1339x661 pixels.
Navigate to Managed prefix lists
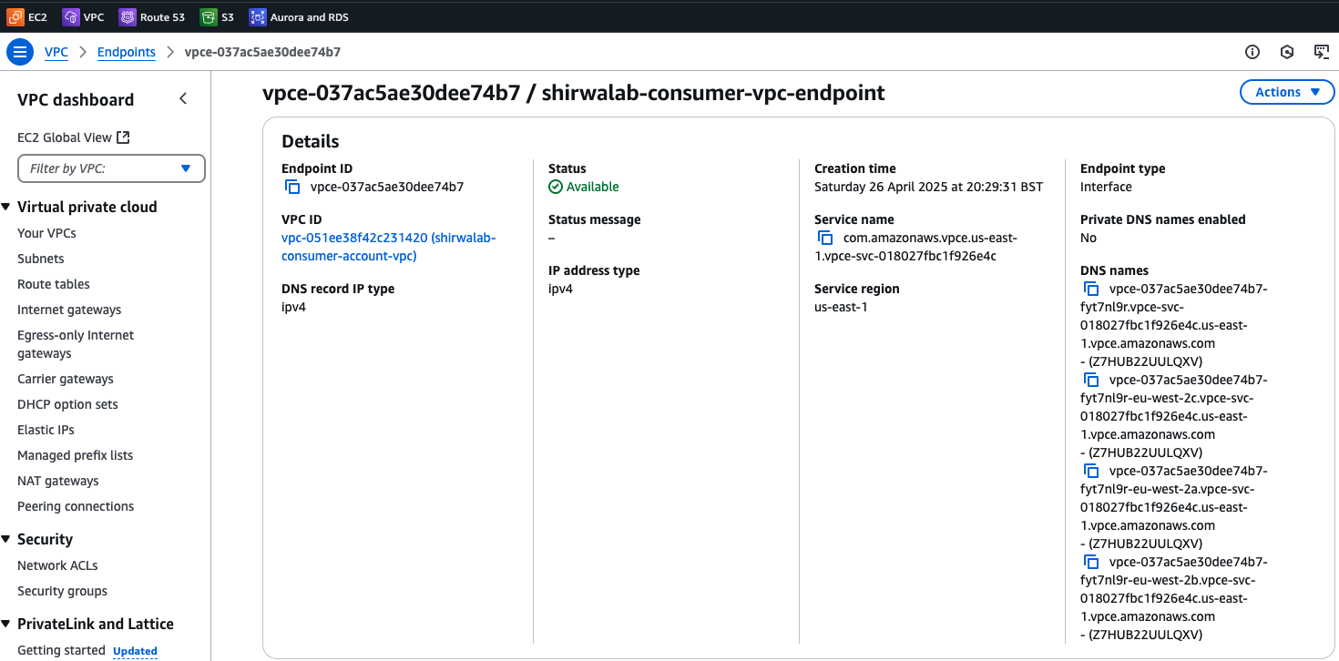pyautogui.click(x=75, y=455)
